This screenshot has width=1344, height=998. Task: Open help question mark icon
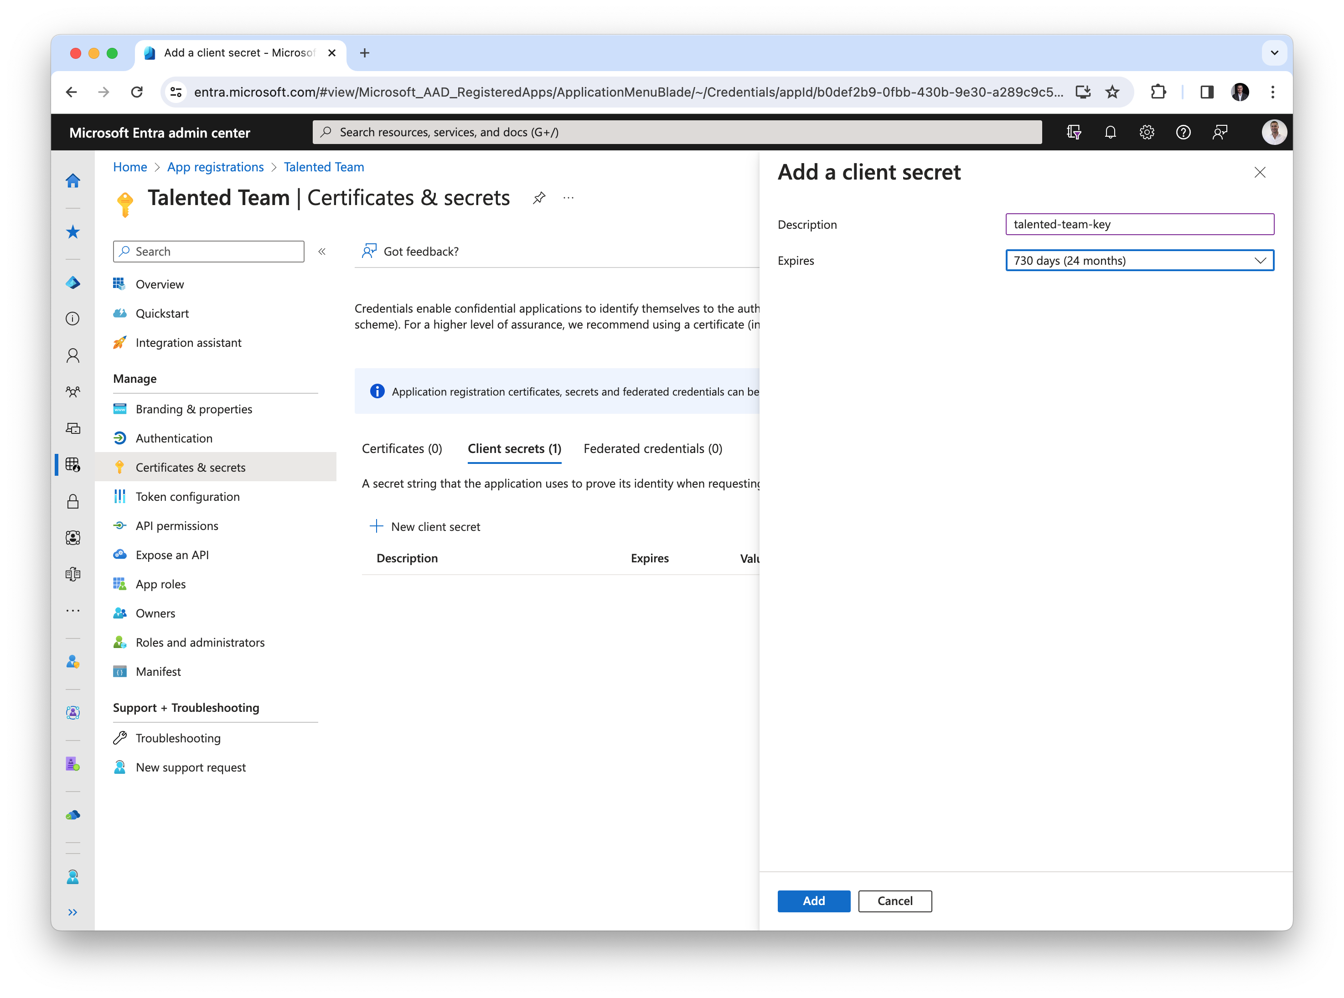[x=1183, y=132]
